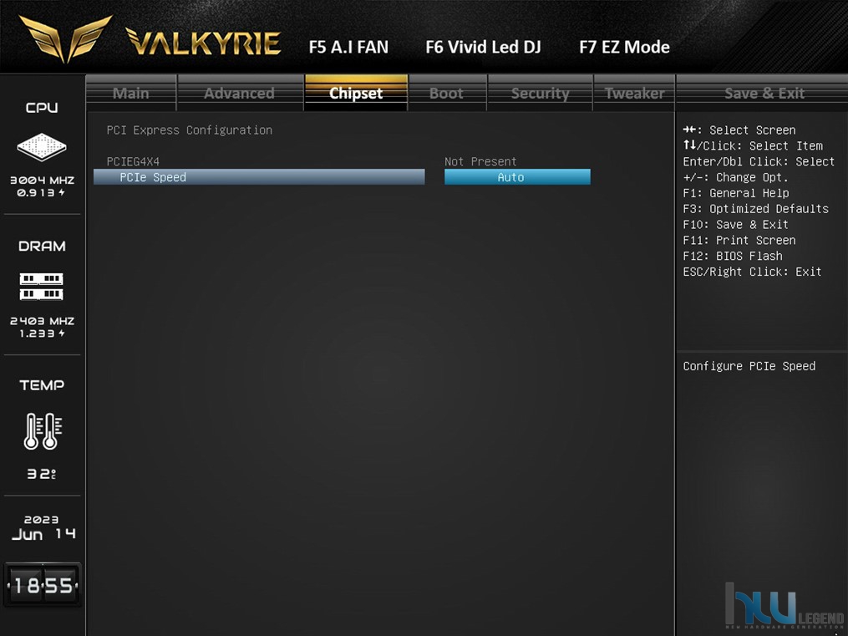The image size is (848, 636).
Task: Click the PCI Express Configuration heading
Action: (x=190, y=130)
